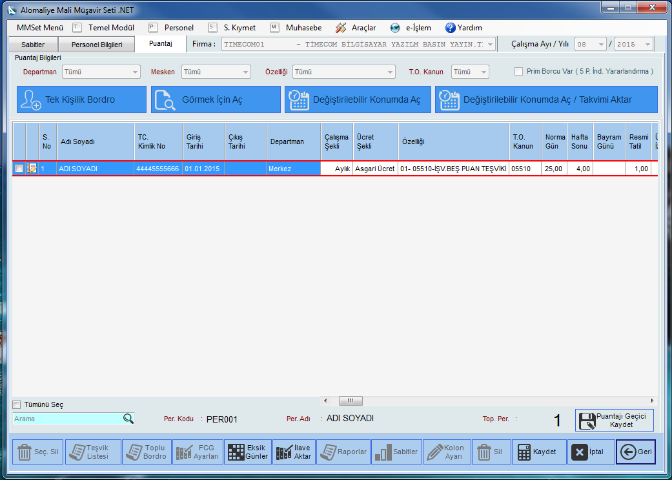672x480 pixels.
Task: Open S. Kıymet menu
Action: point(232,28)
